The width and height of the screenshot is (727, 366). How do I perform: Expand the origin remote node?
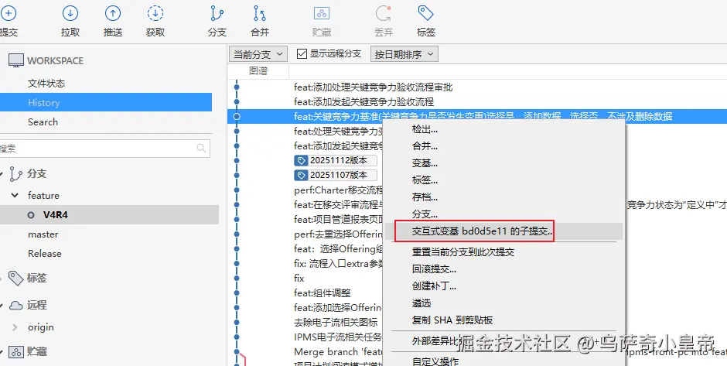click(15, 327)
